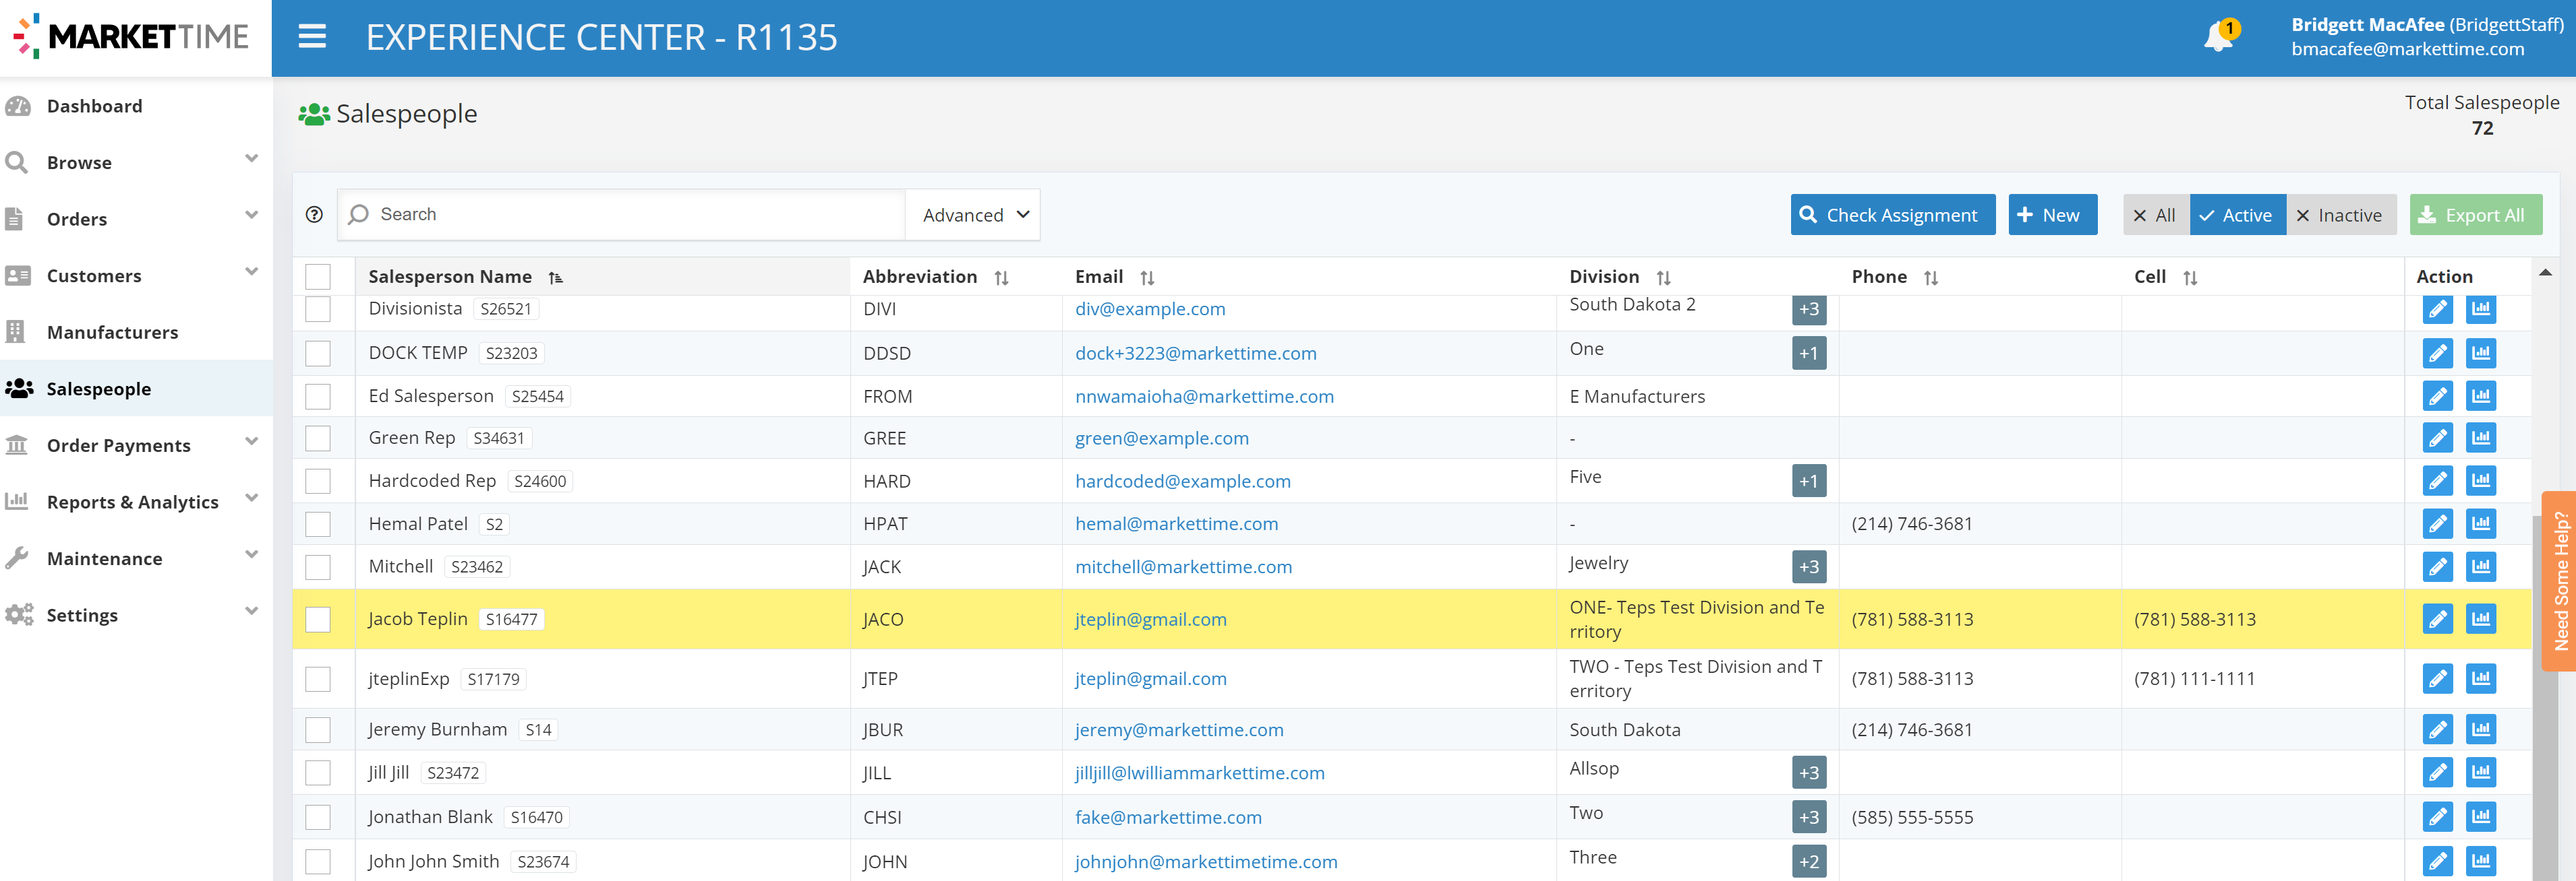Check the DOCK TEMP row checkbox
Image resolution: width=2576 pixels, height=881 pixels.
click(x=318, y=352)
